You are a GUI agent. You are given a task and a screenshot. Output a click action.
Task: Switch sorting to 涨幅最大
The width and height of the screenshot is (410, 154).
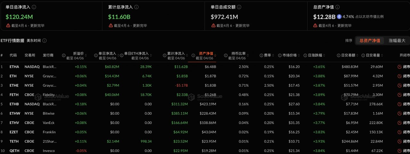(397, 41)
